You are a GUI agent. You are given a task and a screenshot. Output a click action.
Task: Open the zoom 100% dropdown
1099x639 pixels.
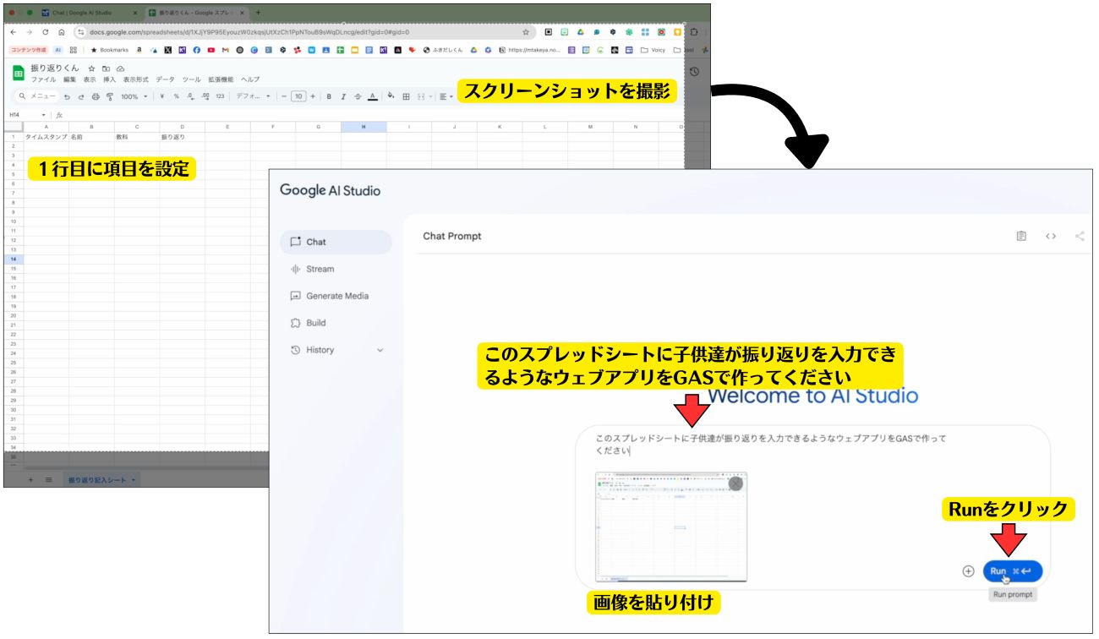134,96
